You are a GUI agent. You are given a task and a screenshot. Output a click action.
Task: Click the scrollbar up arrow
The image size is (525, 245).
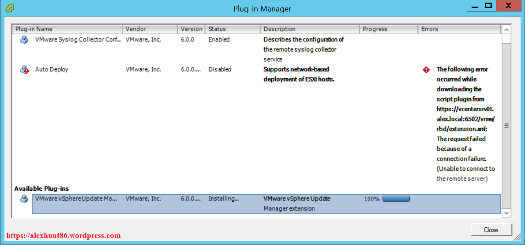[x=506, y=30]
